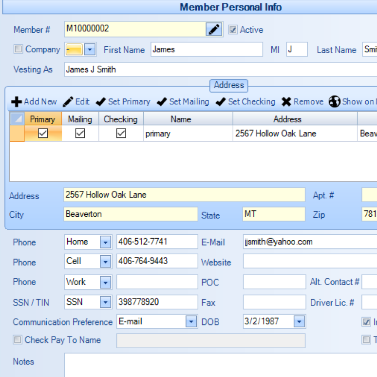Open the Home phone type dropdown

pyautogui.click(x=105, y=242)
